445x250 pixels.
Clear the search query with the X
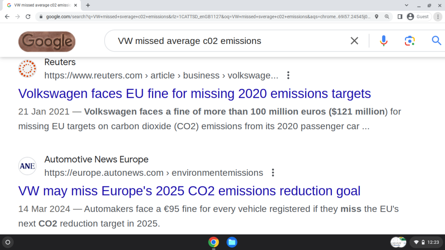click(354, 41)
